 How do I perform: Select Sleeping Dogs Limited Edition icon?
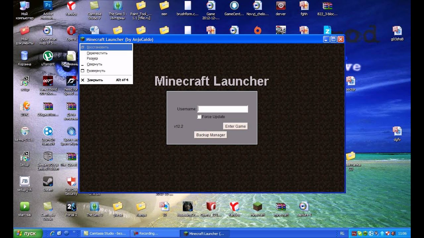tap(48, 161)
